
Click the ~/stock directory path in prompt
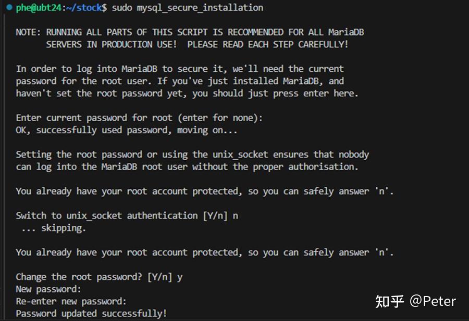click(84, 8)
